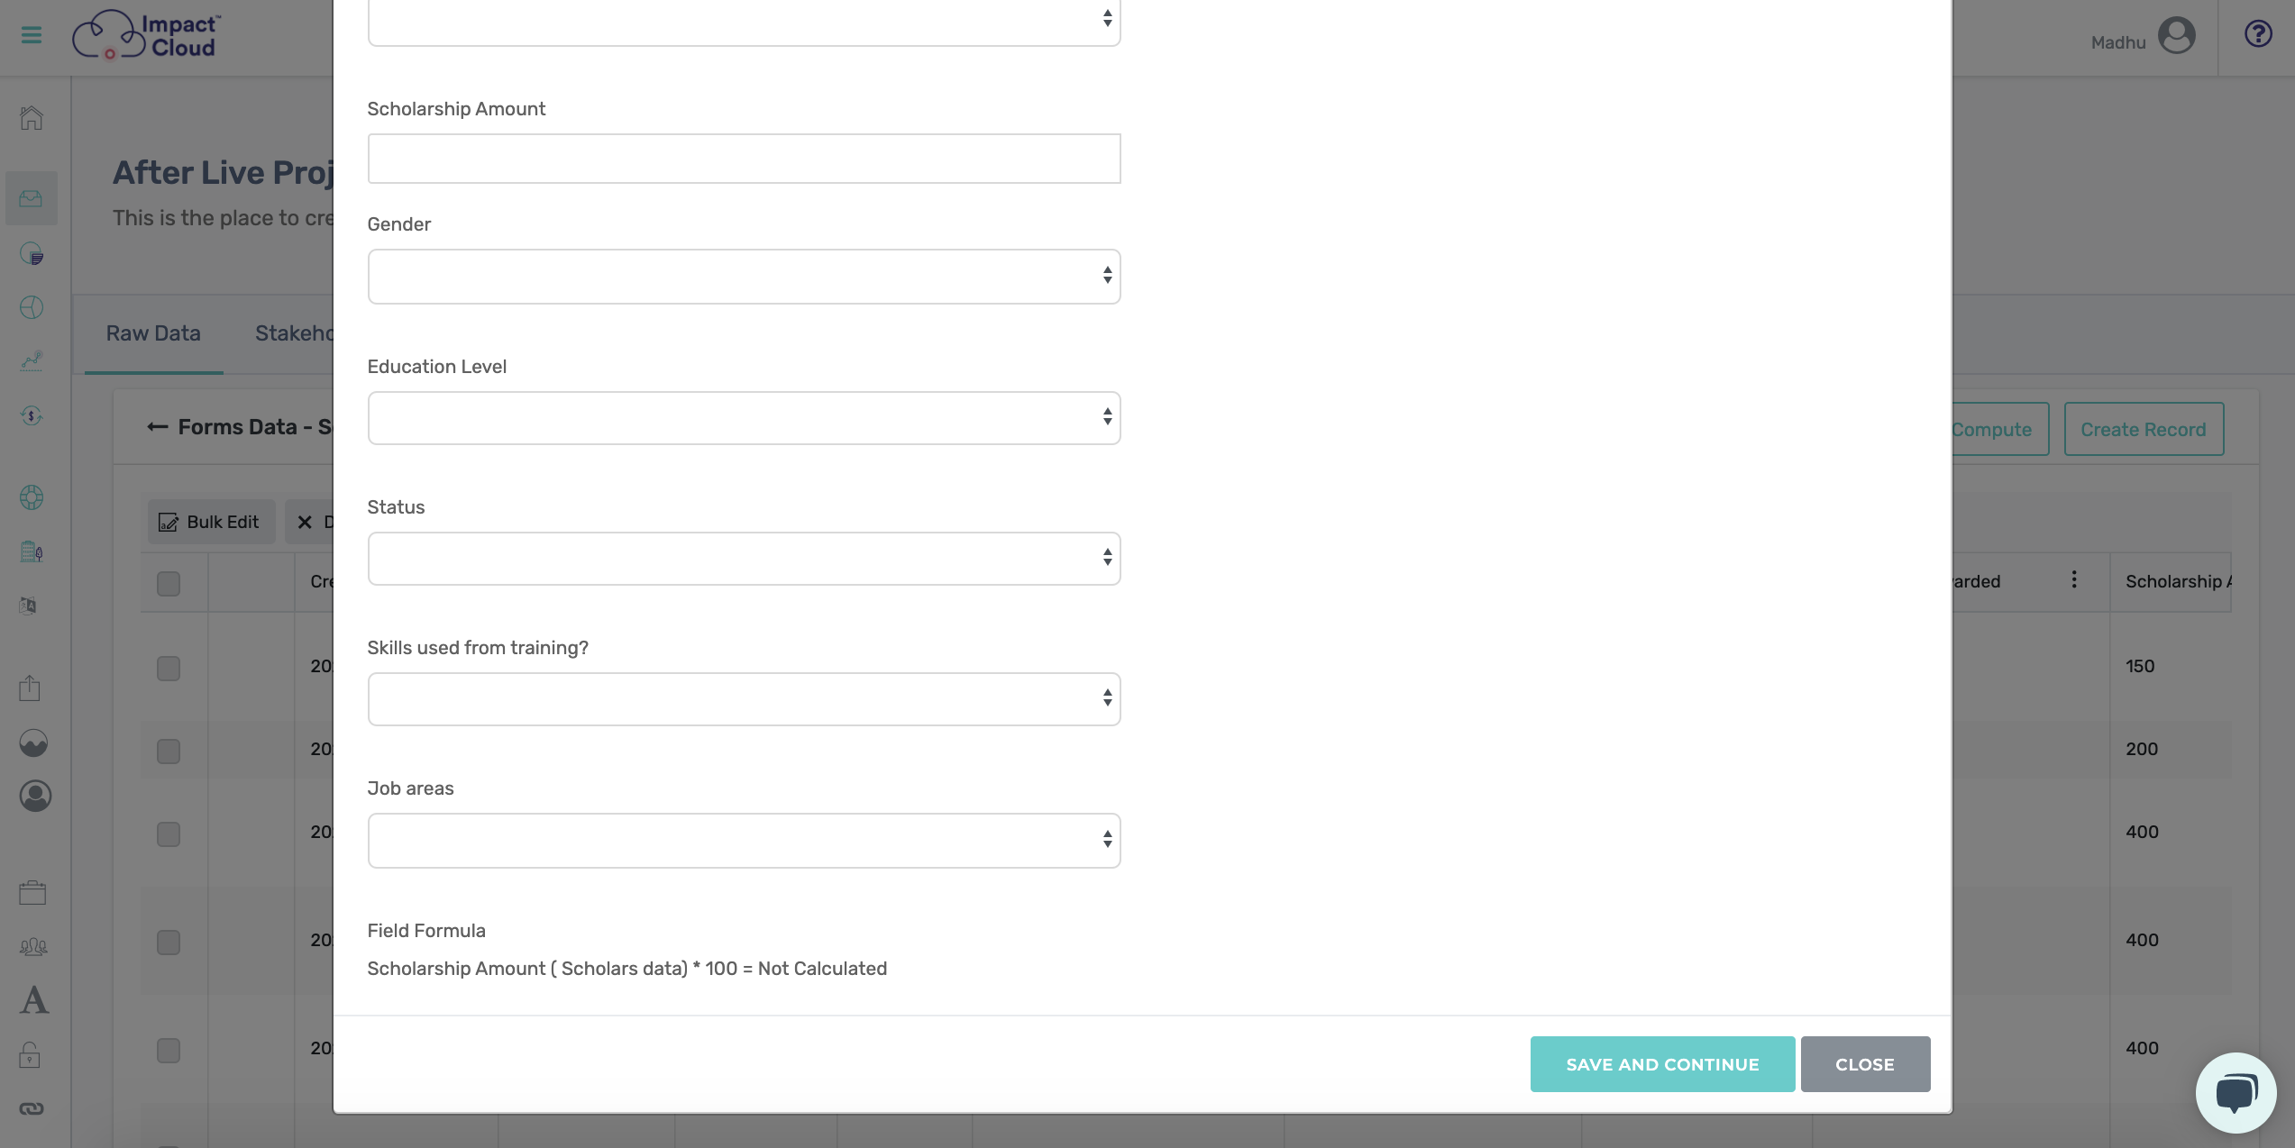Viewport: 2295px width, 1148px height.
Task: Open the Education Level dropdown
Action: pyautogui.click(x=744, y=418)
